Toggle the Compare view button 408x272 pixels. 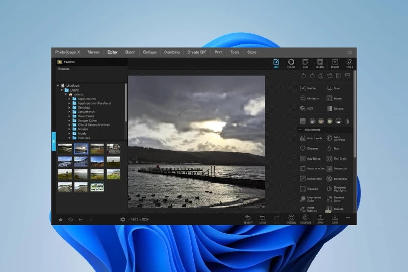[305, 219]
